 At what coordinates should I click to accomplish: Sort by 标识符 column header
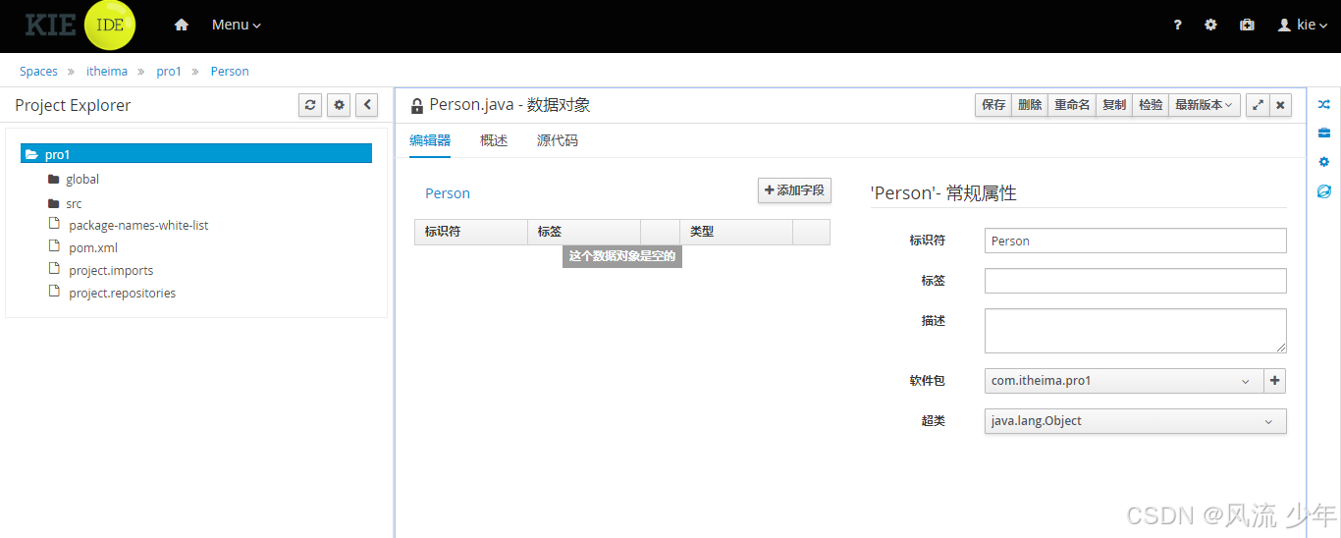coord(471,232)
